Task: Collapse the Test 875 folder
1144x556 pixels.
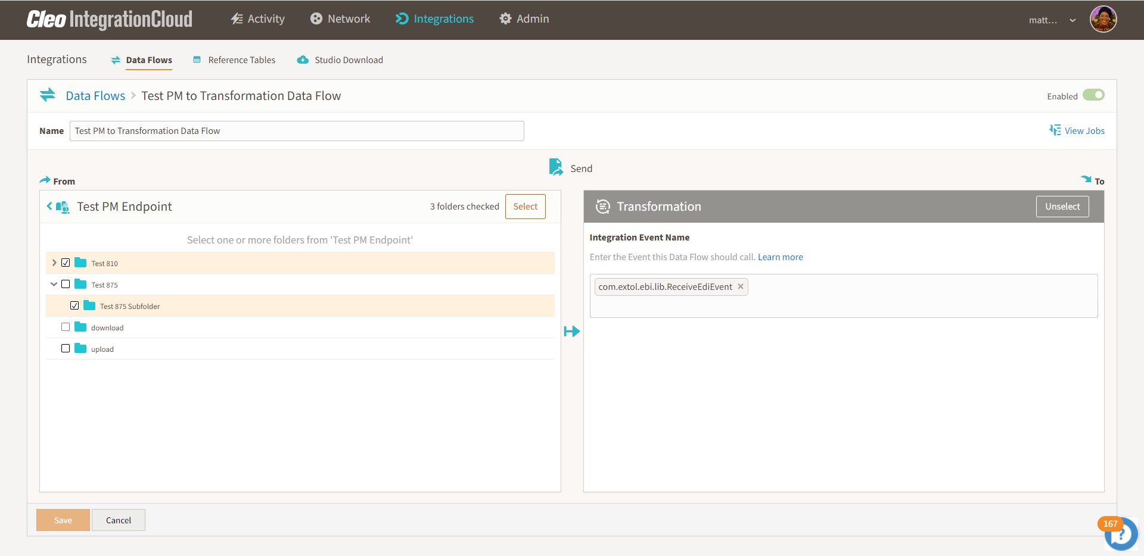Action: tap(54, 284)
